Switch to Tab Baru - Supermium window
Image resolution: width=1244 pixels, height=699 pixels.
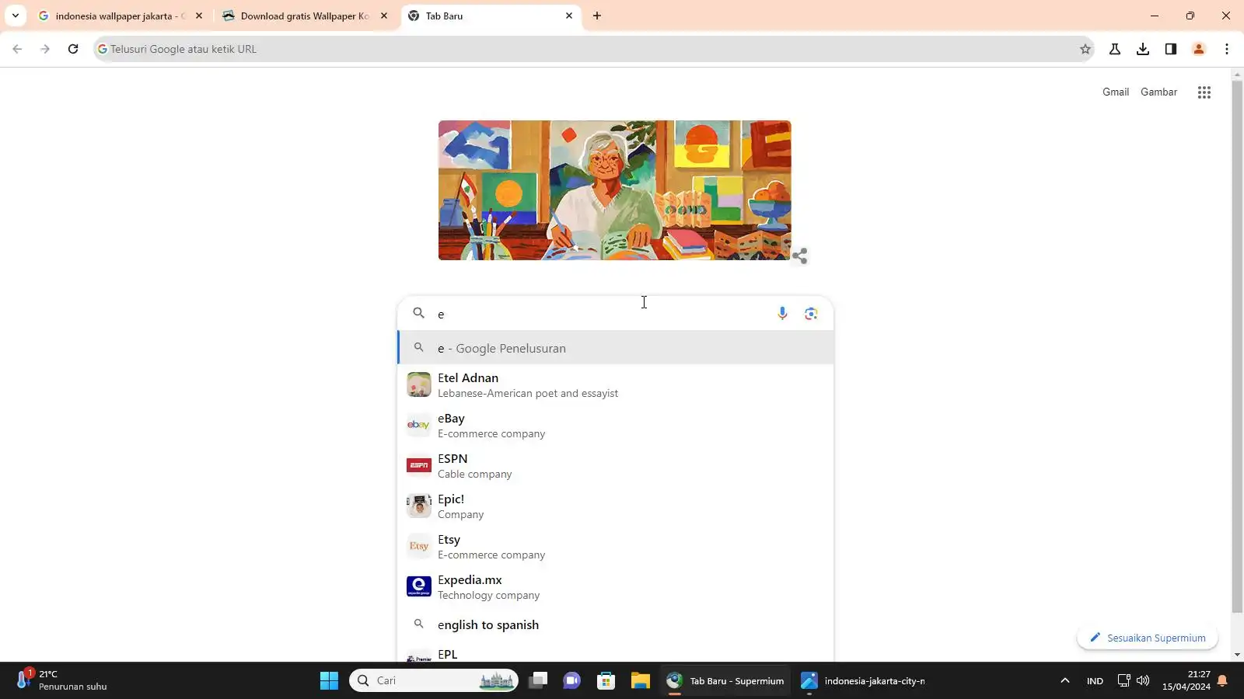tap(725, 680)
